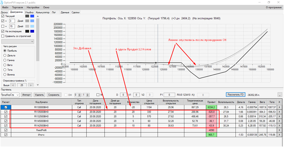The height and width of the screenshot is (147, 284).
Task: Select the 'Дельта' radio button
Action: pyautogui.click(x=5, y=55)
